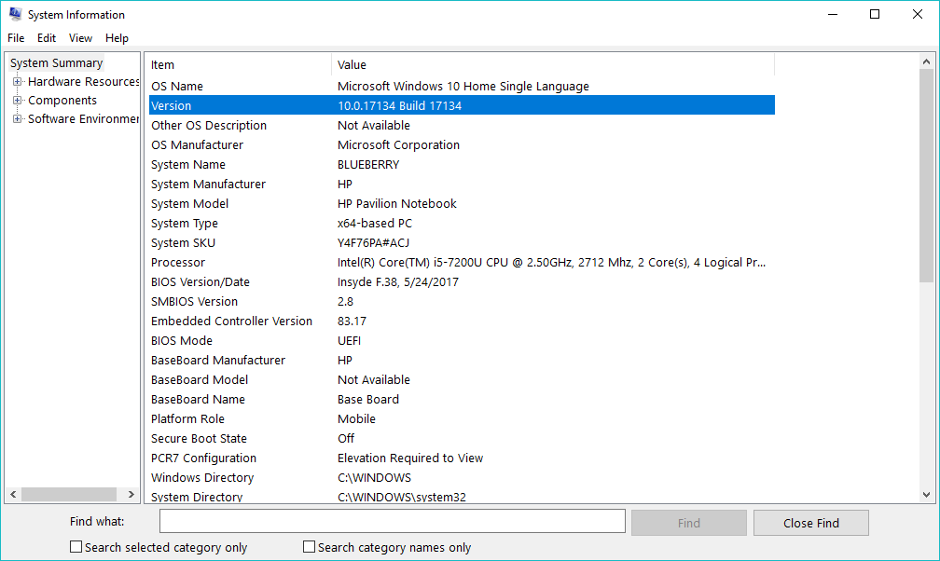The image size is (940, 561).
Task: Expand the Software Environment node
Action: pyautogui.click(x=17, y=119)
